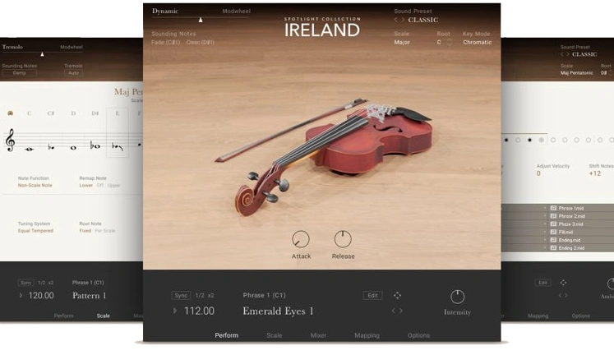Open the Mapping tab in right window
The image size is (614, 355).
pyautogui.click(x=538, y=316)
